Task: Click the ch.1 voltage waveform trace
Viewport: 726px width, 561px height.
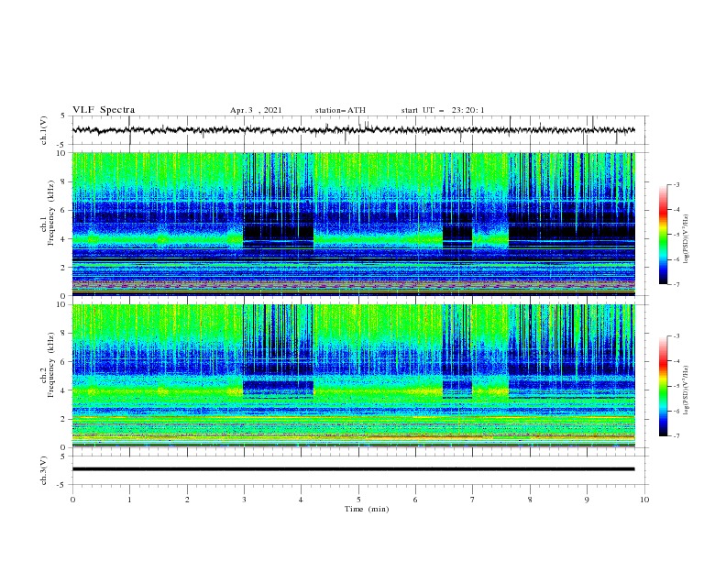Action: [353, 130]
